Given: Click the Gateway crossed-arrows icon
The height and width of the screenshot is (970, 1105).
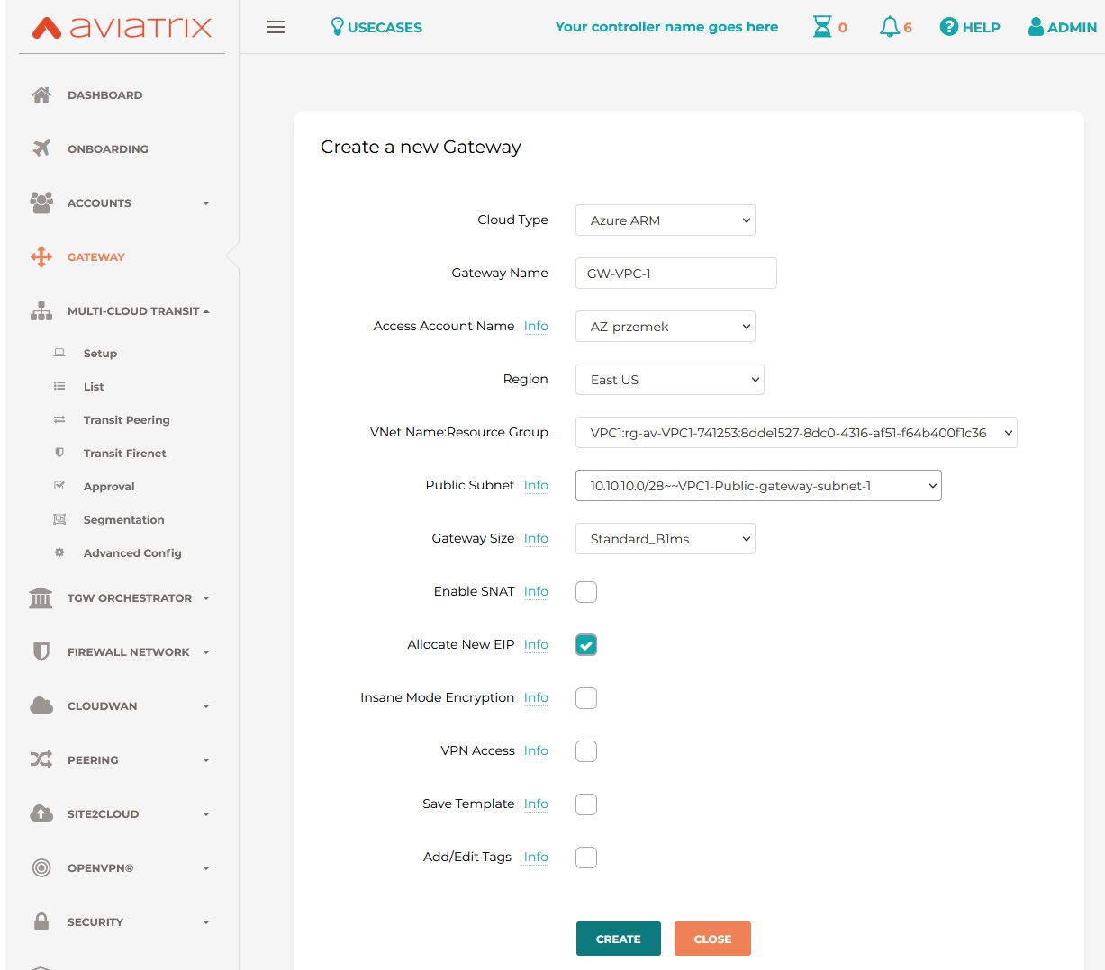Looking at the screenshot, I should [x=41, y=256].
